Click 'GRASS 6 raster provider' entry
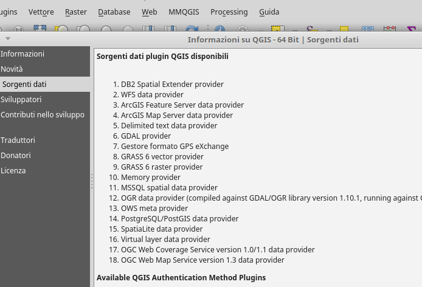Viewport: 422px width, 287px height. click(162, 167)
